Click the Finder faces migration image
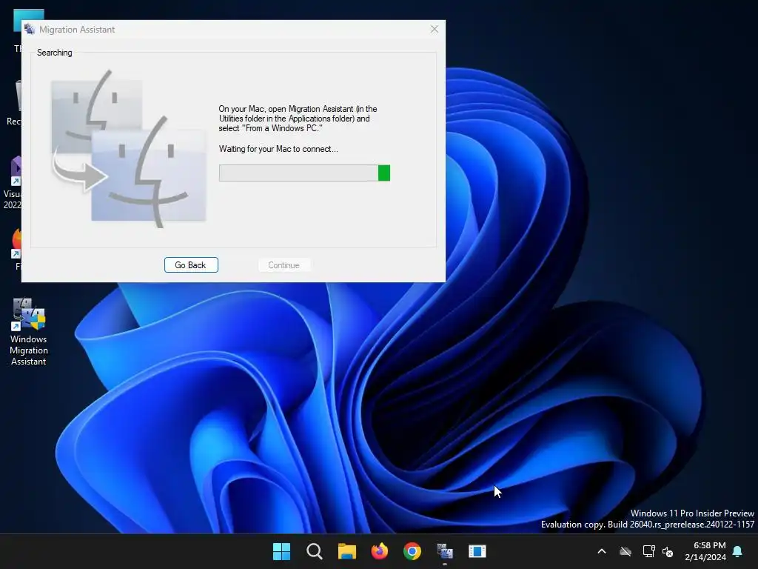The image size is (758, 569). tap(129, 149)
